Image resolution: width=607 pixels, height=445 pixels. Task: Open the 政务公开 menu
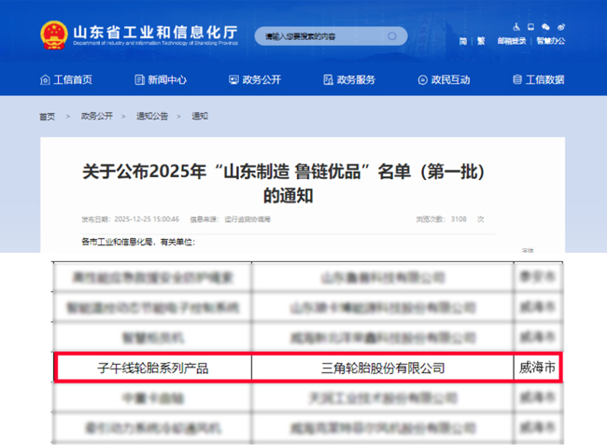[254, 80]
